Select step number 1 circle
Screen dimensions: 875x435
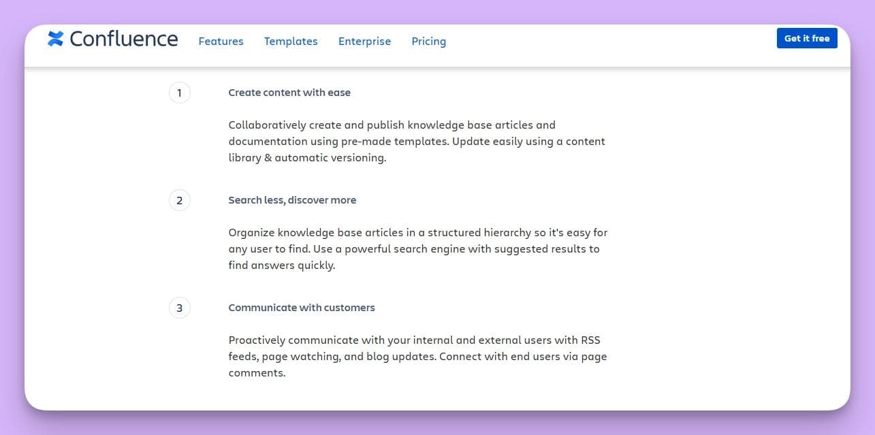179,93
